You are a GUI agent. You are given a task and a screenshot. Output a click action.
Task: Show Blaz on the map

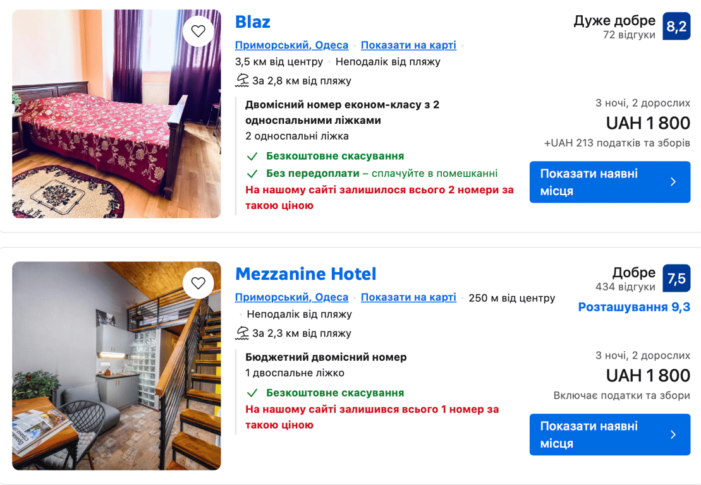click(408, 45)
